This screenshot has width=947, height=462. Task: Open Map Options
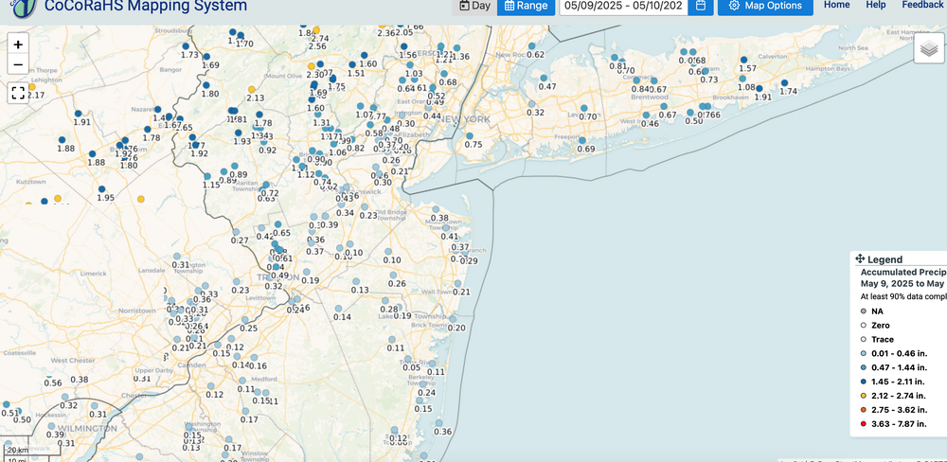pos(765,6)
